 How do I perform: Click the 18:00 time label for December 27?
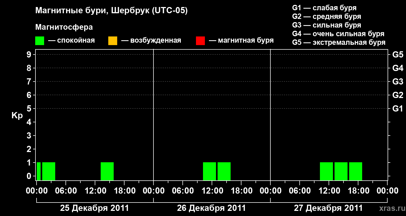click(358, 191)
